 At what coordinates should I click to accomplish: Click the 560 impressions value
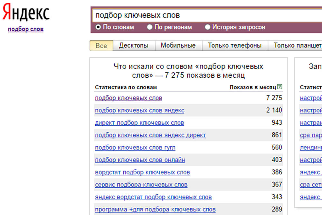click(x=277, y=147)
